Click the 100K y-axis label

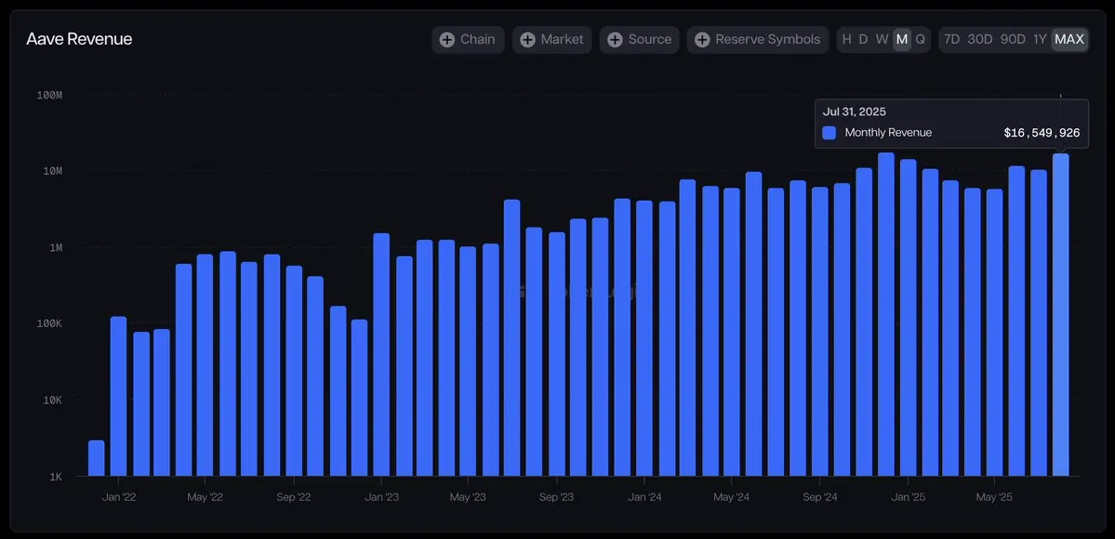click(50, 323)
